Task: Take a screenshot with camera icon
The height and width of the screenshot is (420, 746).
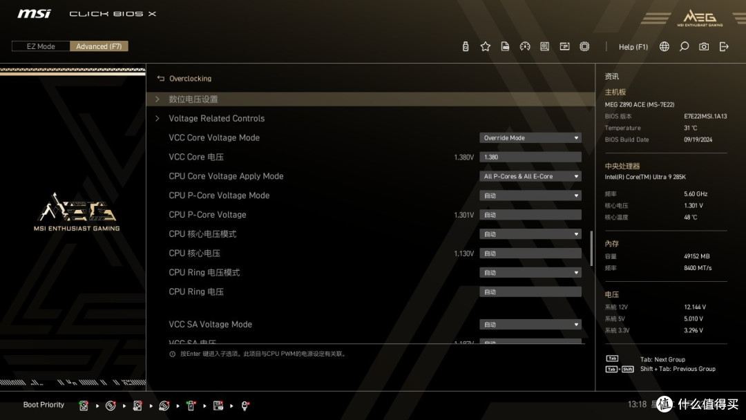Action: click(x=704, y=46)
